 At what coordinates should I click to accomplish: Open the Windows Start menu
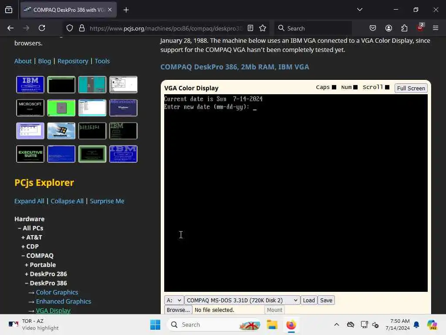coord(155,325)
